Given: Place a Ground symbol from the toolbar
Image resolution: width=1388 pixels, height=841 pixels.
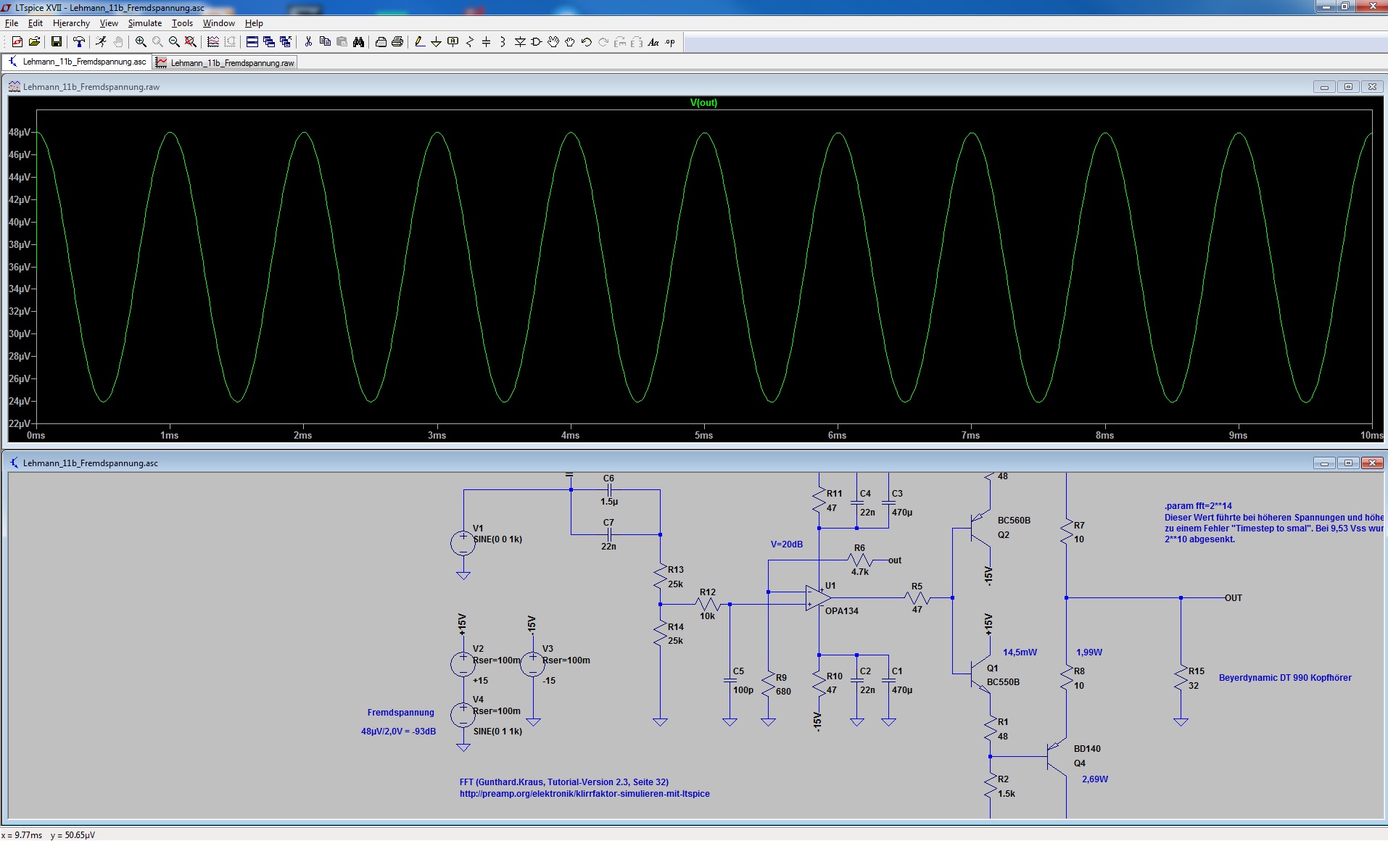Looking at the screenshot, I should click(x=436, y=42).
